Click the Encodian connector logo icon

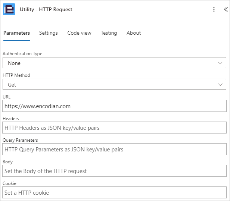coord(9,9)
